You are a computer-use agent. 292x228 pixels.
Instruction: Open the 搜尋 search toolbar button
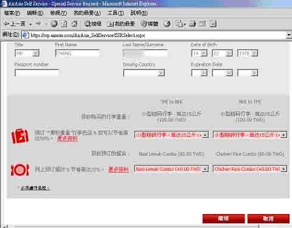pos(92,24)
